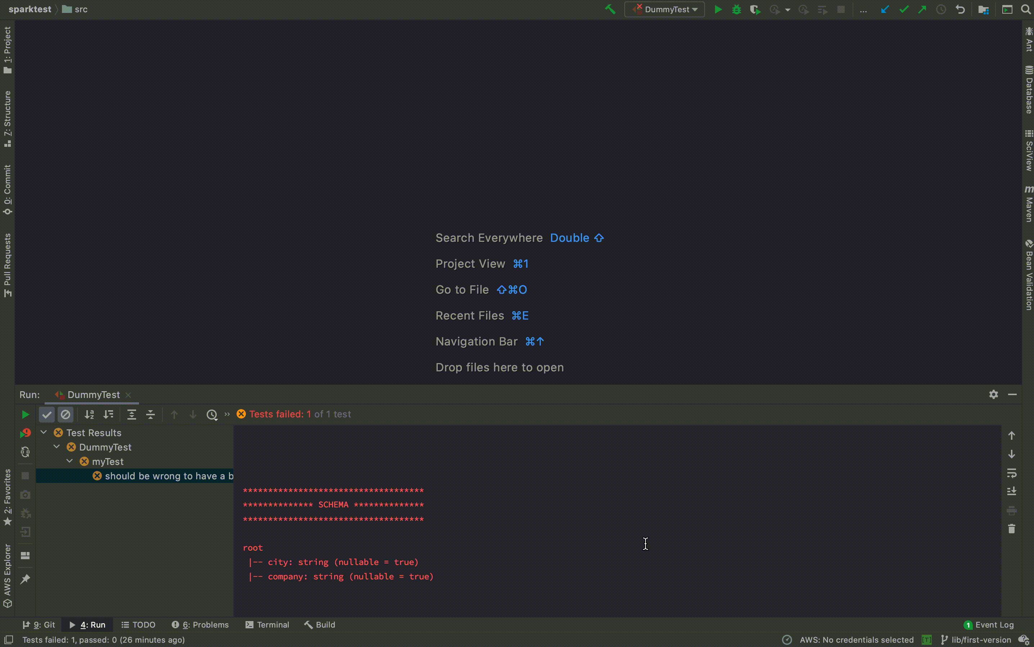1034x647 pixels.
Task: Click the green Git Commit checkmark icon
Action: (x=904, y=9)
